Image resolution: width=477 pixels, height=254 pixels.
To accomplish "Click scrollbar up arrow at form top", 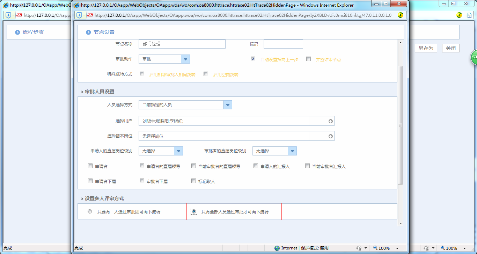I will [401, 43].
